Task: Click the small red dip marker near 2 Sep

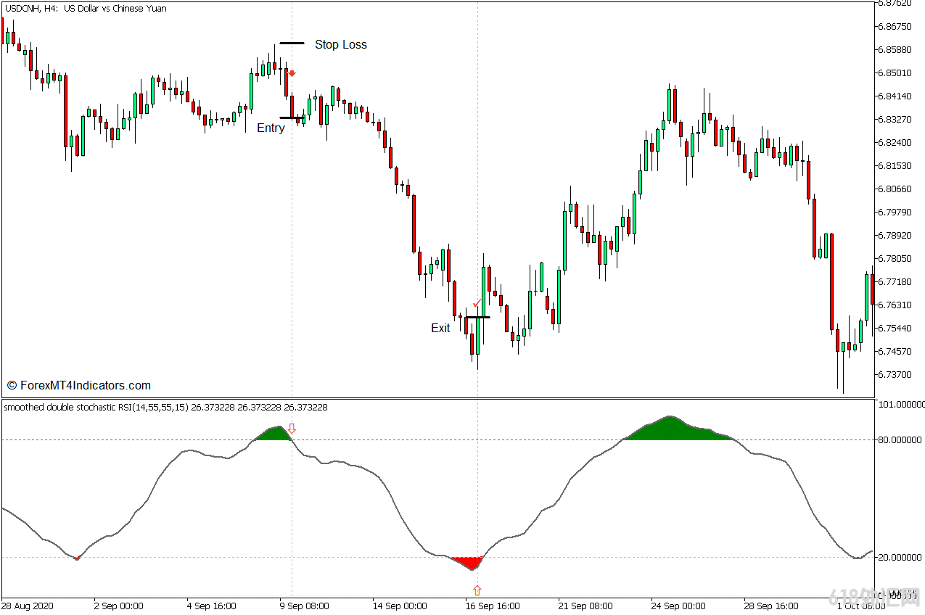Action: pos(78,558)
